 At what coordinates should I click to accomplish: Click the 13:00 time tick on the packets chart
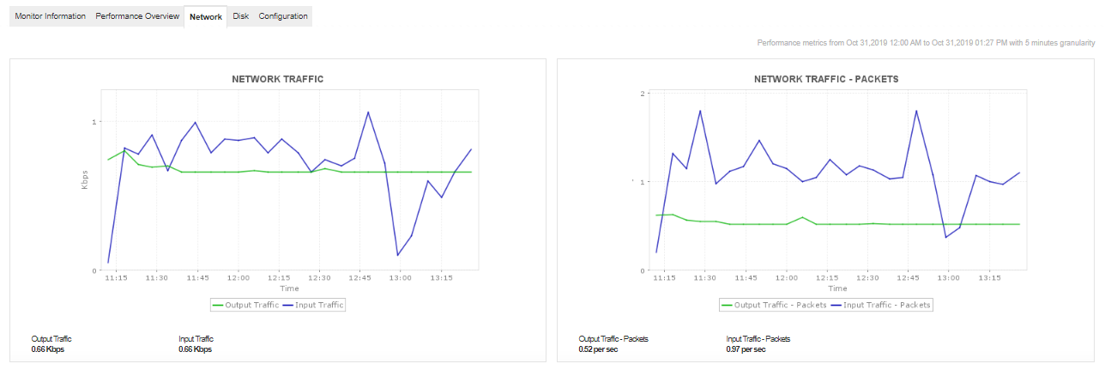click(948, 278)
